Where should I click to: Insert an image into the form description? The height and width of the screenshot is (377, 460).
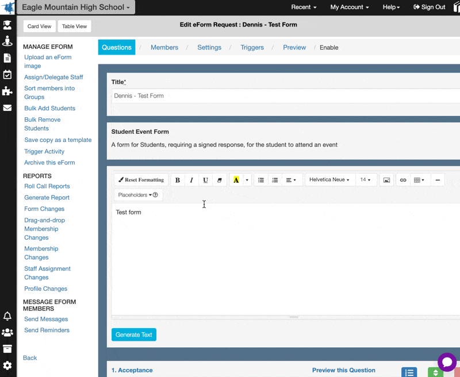[386, 180]
